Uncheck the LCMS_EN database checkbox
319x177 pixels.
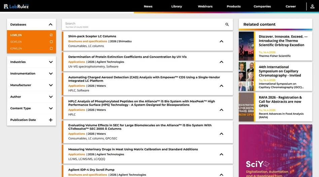(x=51, y=35)
